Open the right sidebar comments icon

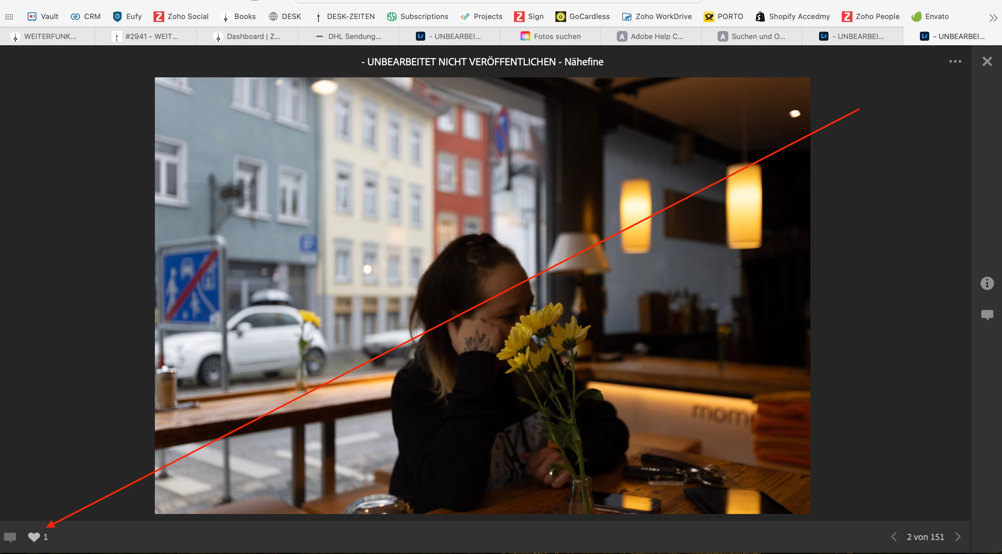click(x=987, y=315)
